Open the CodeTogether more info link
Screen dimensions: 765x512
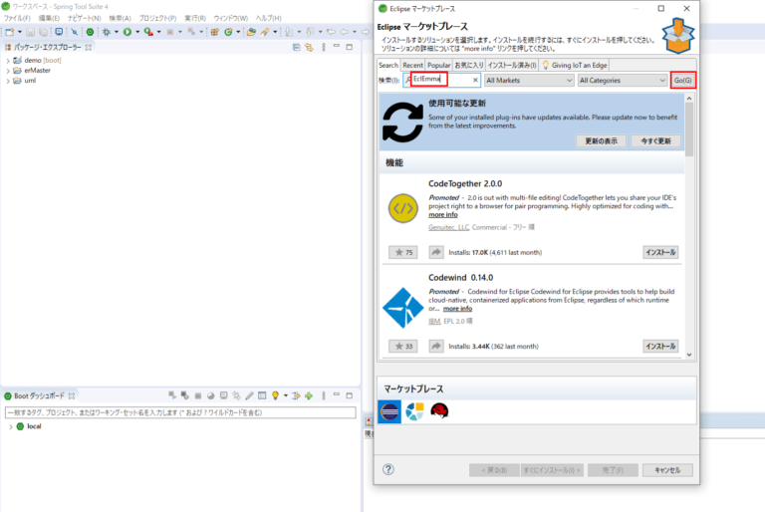(443, 215)
